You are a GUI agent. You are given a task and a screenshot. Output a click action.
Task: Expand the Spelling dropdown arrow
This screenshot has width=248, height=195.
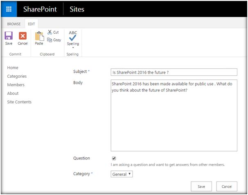tap(73, 48)
